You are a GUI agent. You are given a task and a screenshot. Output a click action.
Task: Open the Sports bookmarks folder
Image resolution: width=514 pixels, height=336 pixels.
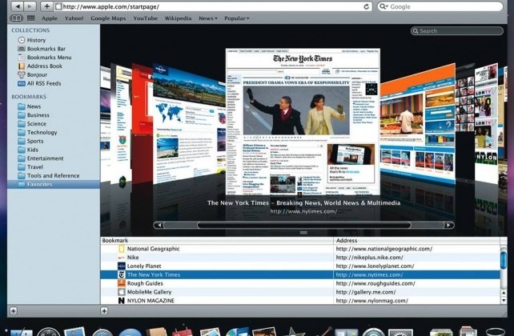35,141
